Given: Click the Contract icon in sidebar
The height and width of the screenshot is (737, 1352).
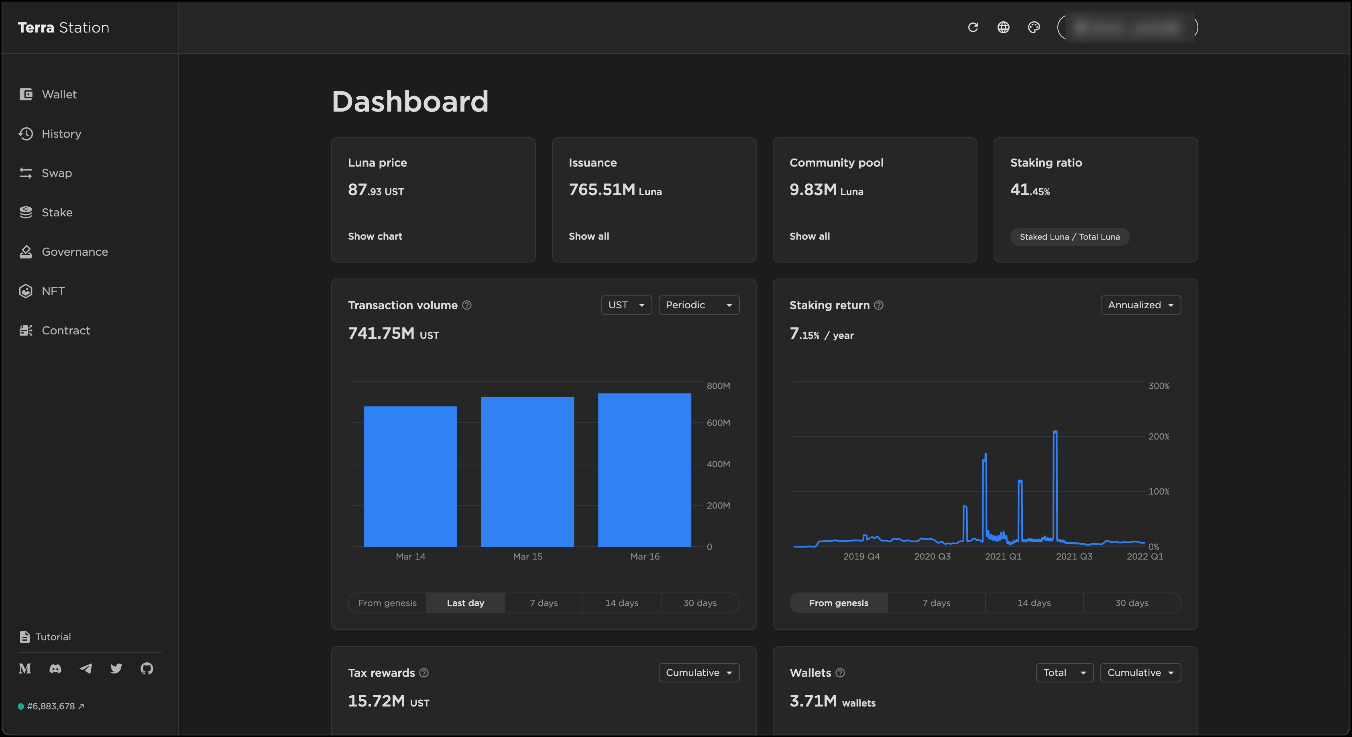Looking at the screenshot, I should [x=26, y=330].
